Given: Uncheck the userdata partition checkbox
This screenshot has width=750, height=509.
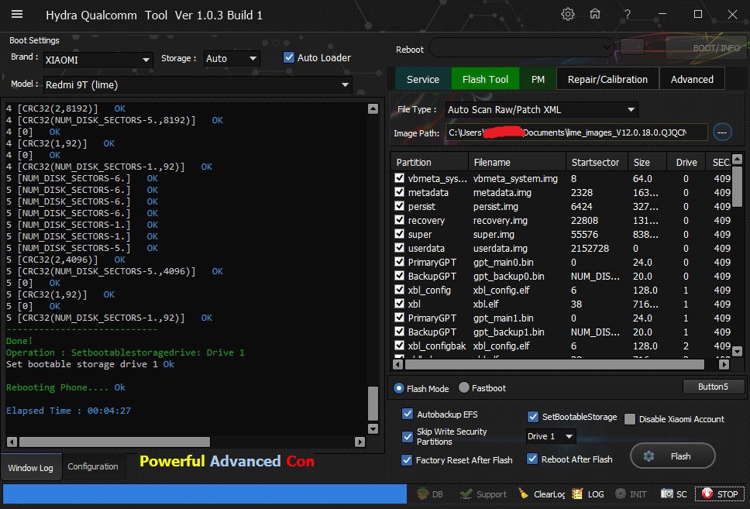Looking at the screenshot, I should [399, 248].
